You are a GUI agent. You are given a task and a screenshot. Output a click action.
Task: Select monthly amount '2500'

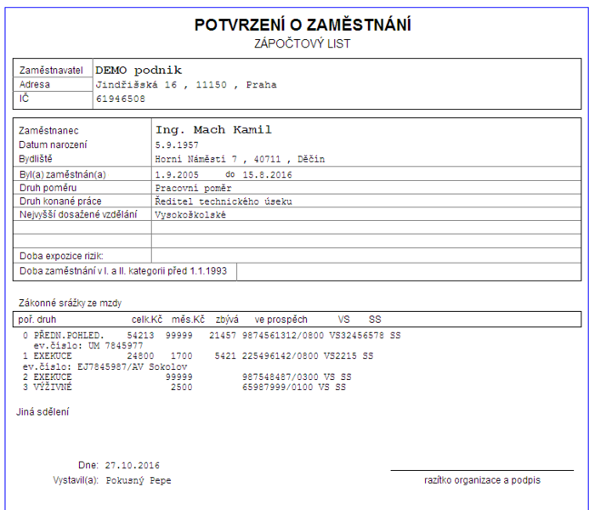pyautogui.click(x=181, y=388)
